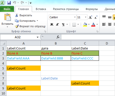Select row 2 header

(3, 53)
